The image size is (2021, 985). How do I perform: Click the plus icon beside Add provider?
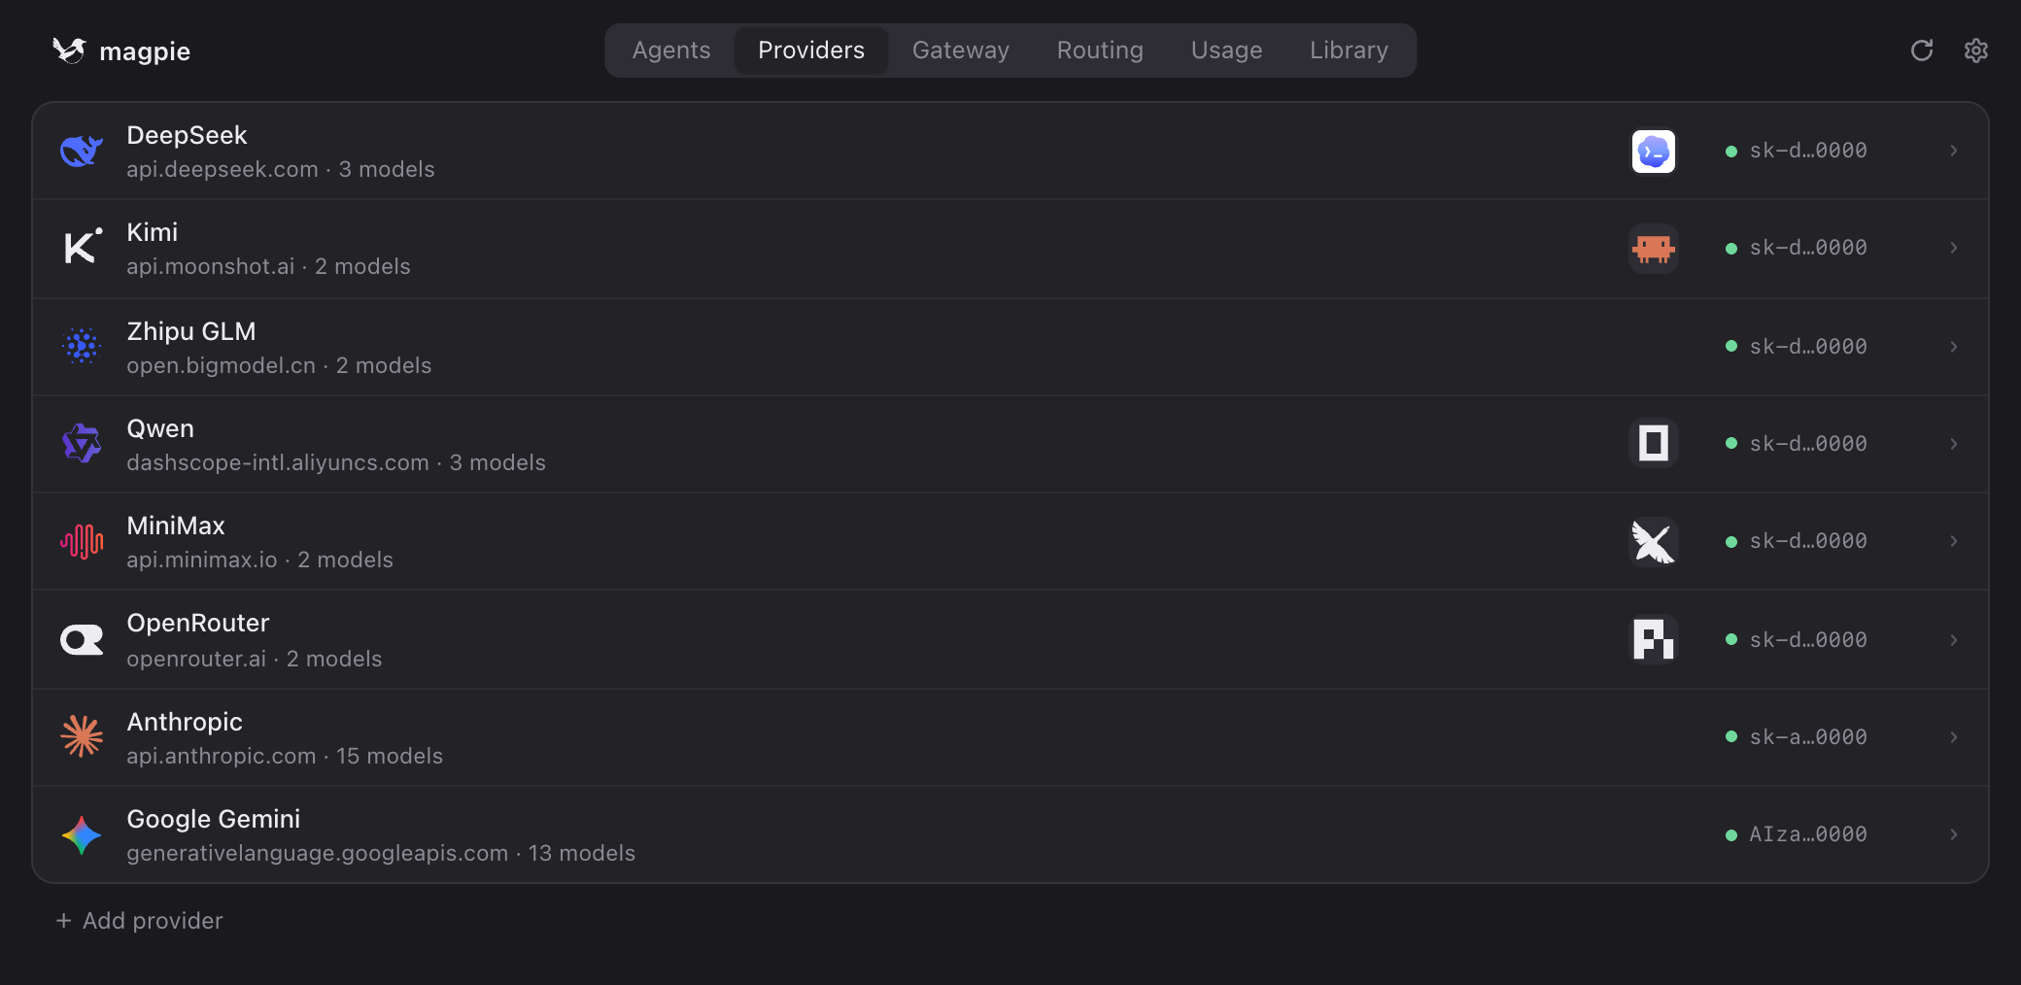click(x=64, y=920)
